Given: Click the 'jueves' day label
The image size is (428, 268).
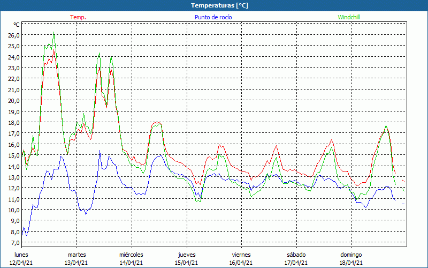Looking at the screenshot, I should [x=187, y=255].
